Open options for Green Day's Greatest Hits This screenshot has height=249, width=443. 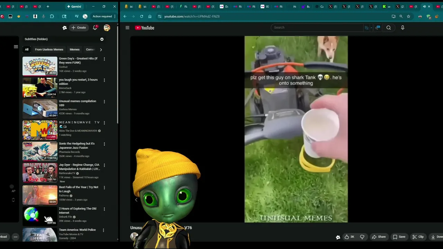[x=104, y=59]
